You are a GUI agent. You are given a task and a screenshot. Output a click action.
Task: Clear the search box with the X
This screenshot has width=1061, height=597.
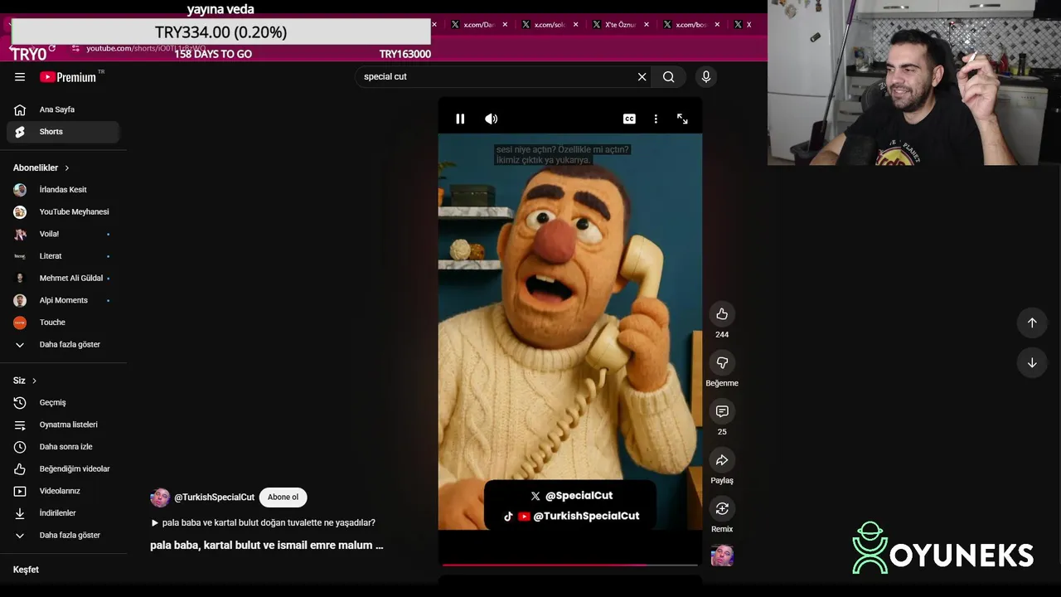(x=642, y=77)
